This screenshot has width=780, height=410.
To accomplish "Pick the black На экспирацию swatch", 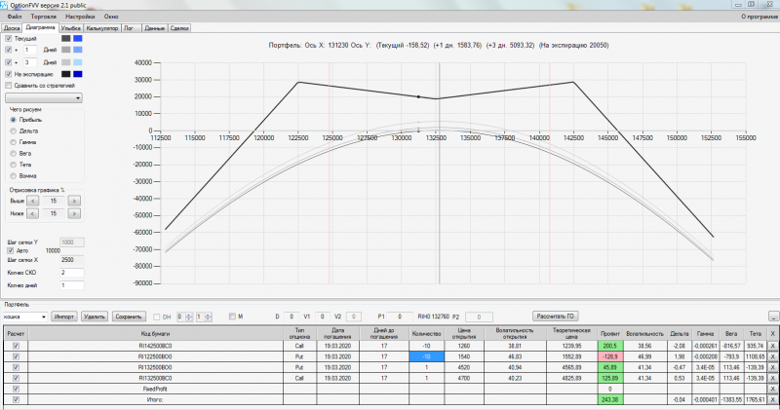I will pos(65,74).
